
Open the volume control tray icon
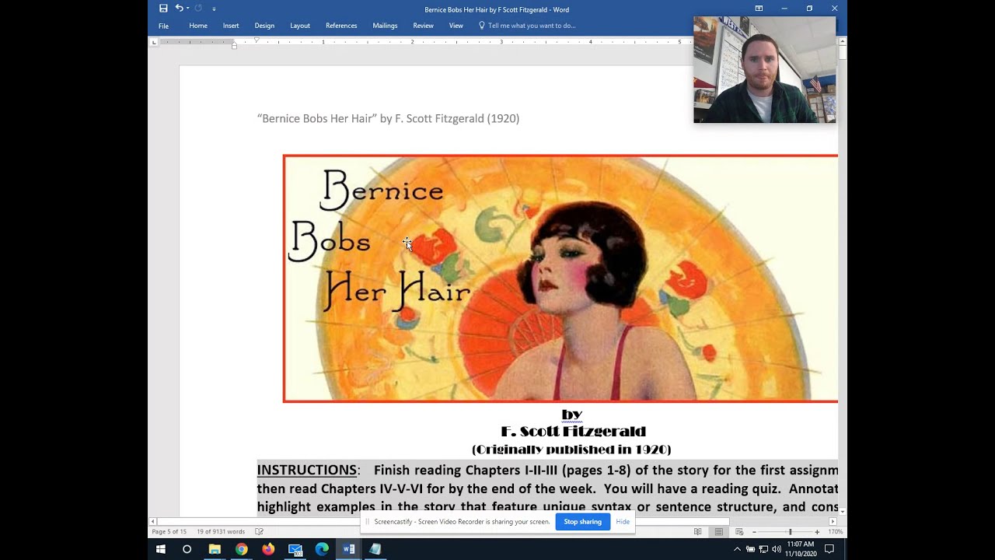[x=777, y=549]
